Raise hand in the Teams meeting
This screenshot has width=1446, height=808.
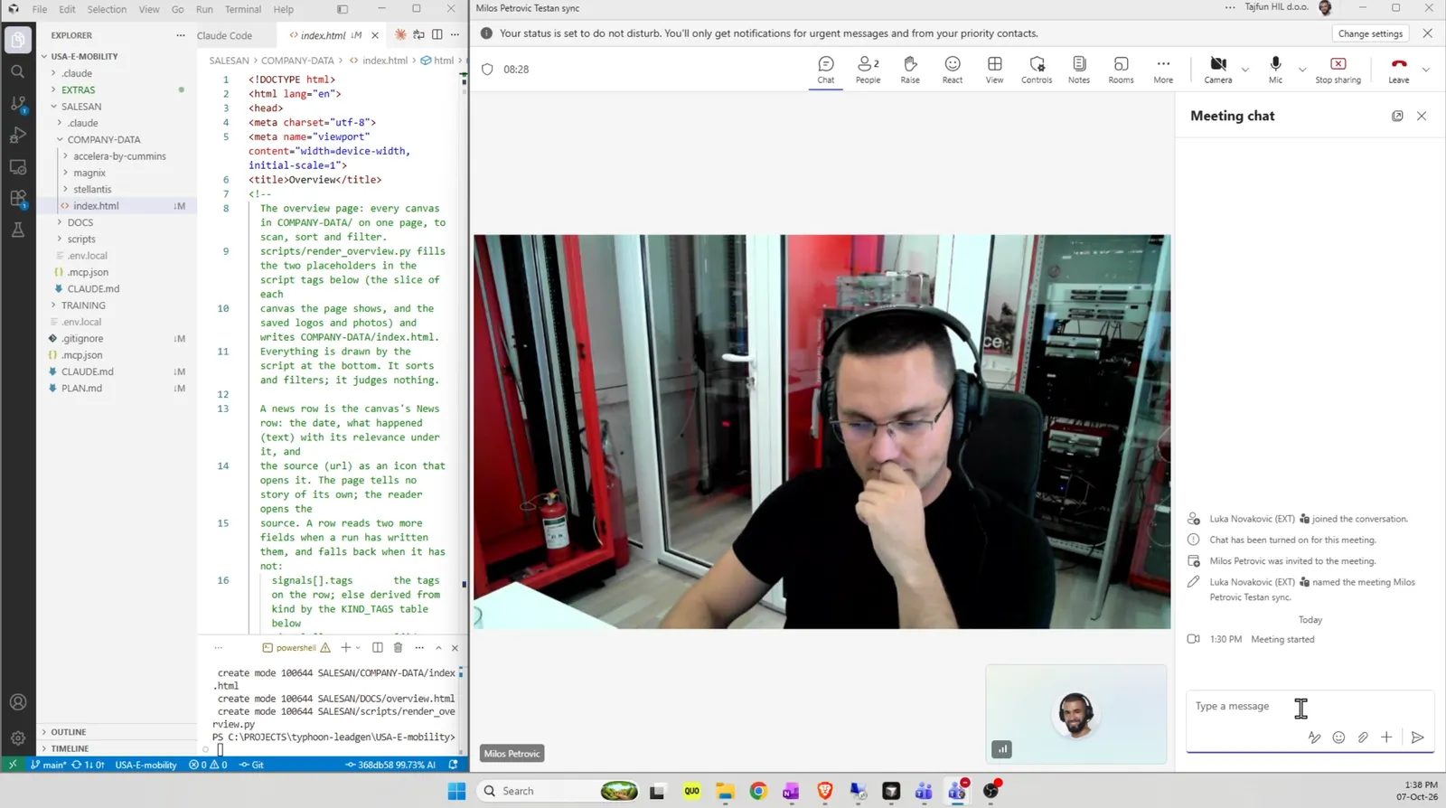[x=910, y=70]
